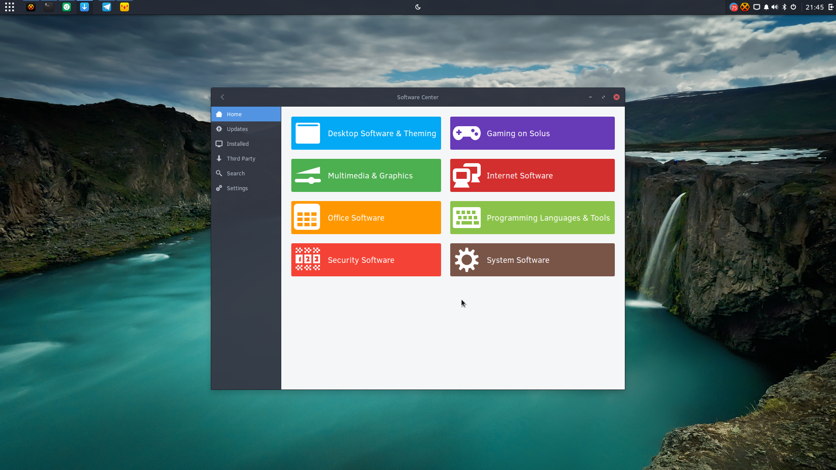Open Telegram tray icon with 75 badge
This screenshot has width=836, height=470.
click(x=734, y=7)
